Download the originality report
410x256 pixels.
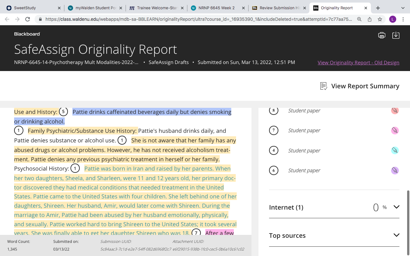396,35
